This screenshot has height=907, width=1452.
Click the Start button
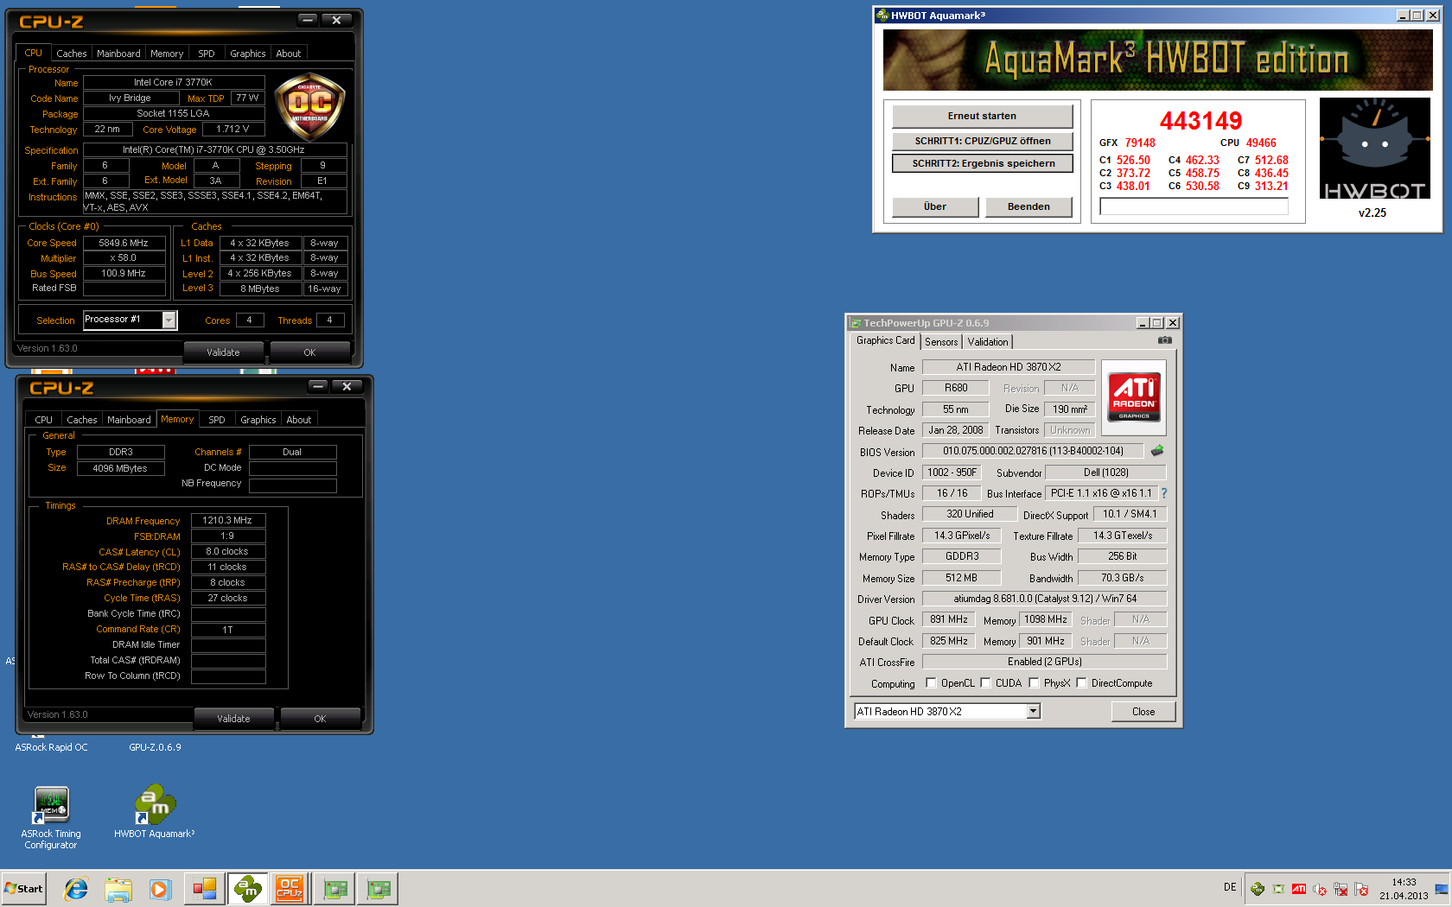(24, 888)
